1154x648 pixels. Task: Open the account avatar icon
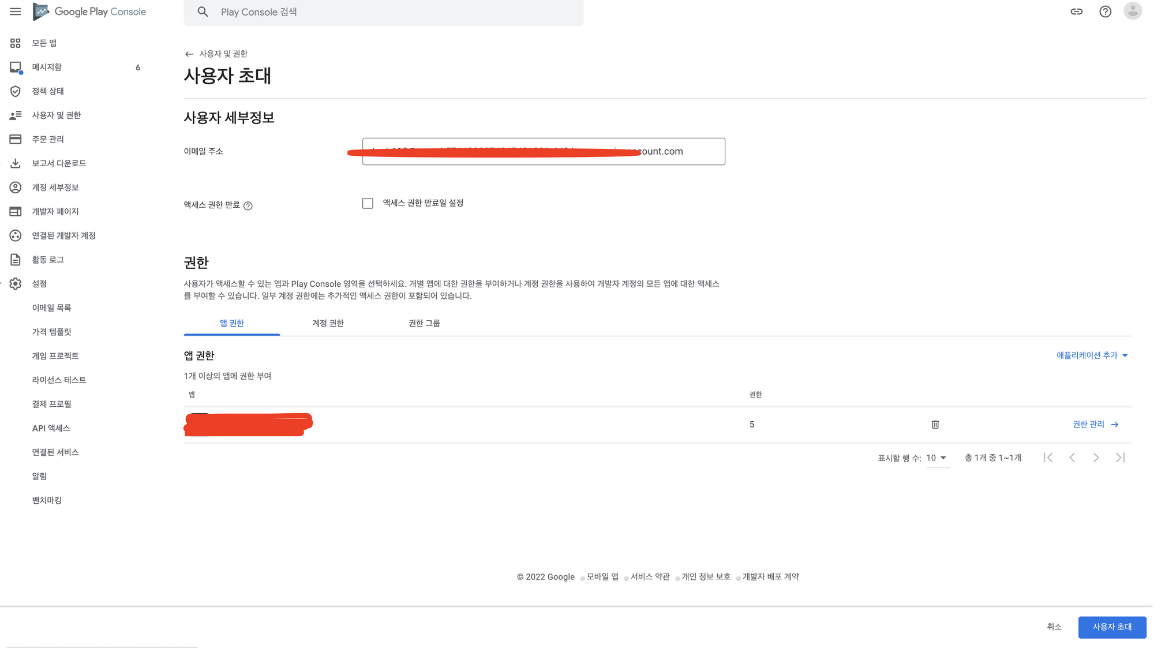point(1132,12)
